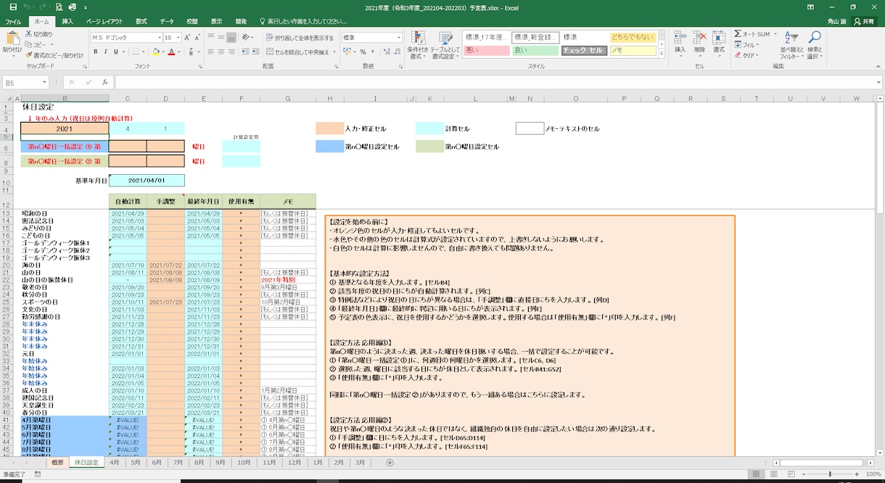885x483 pixels.
Task: Click the Undo arrow icon
Action: [x=28, y=7]
